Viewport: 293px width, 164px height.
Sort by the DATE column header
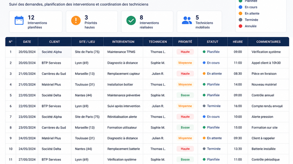point(27,42)
